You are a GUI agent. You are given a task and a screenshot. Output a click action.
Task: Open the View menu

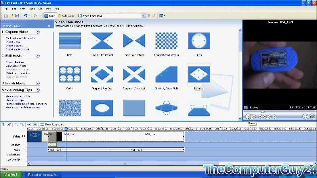coord(23,9)
